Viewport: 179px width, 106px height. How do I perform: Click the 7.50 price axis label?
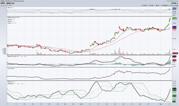point(174,49)
